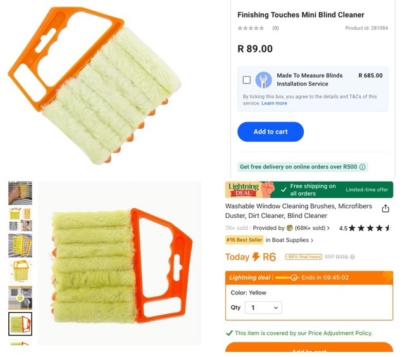Click the blue Add to cart button
405x357 pixels.
(270, 132)
